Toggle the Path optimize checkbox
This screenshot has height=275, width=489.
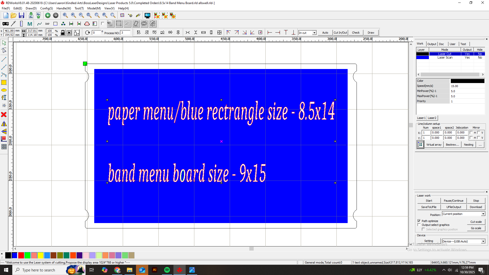click(x=419, y=221)
